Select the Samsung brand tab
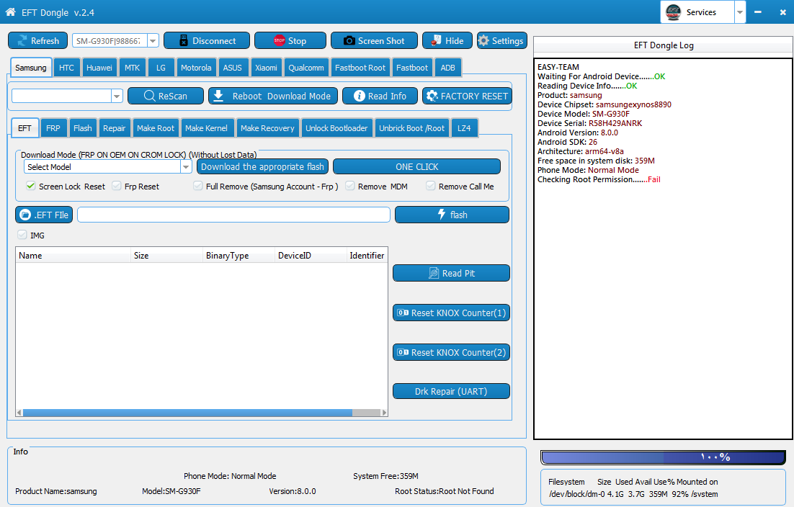The image size is (794, 507). pyautogui.click(x=31, y=67)
